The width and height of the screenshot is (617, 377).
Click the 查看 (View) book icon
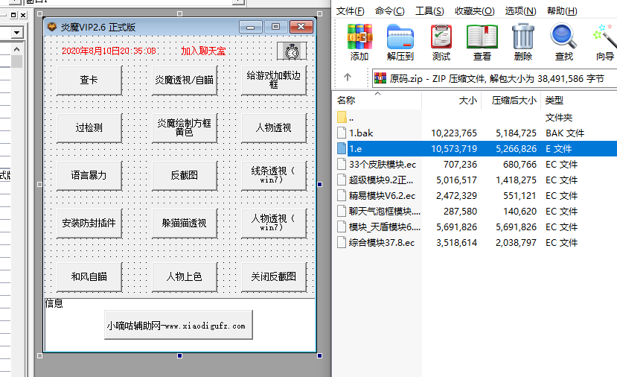(482, 37)
